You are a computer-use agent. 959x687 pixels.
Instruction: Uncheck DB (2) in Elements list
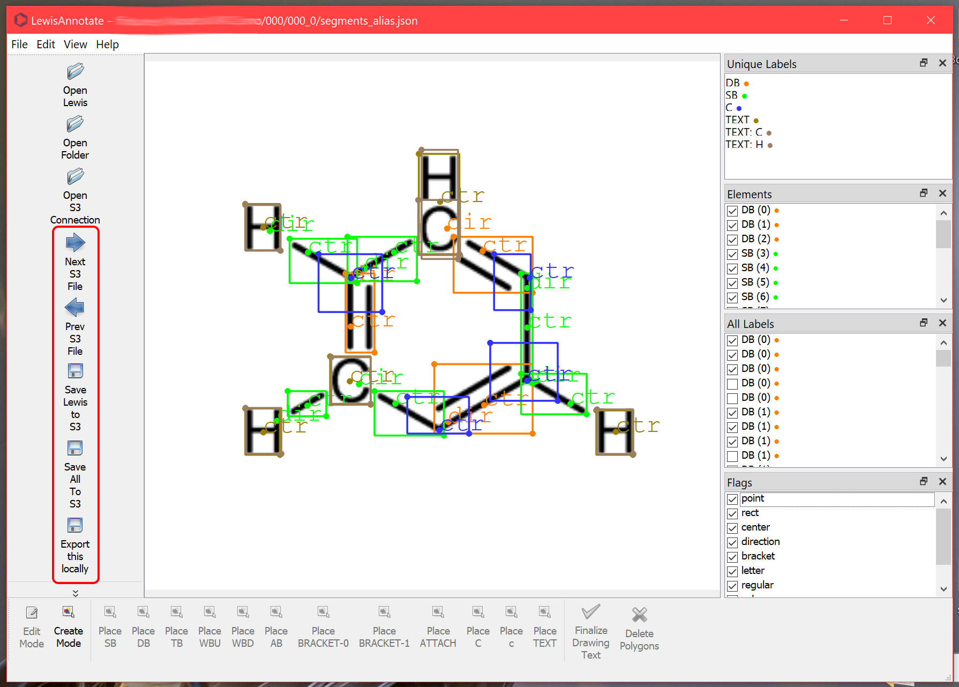click(732, 240)
